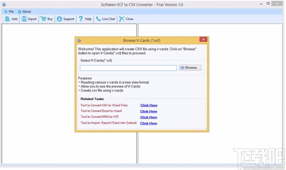Click Here link for Import Export VCard Outlook

click(x=149, y=123)
